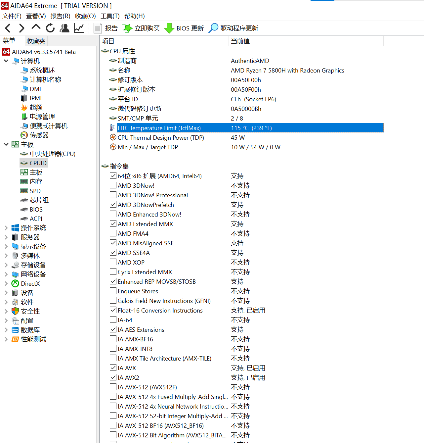Viewport: 424px width, 443px height.
Task: Open the 帮助(H) menu
Action: (135, 16)
